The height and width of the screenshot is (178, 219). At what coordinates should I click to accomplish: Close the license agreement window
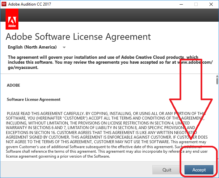(211, 4)
